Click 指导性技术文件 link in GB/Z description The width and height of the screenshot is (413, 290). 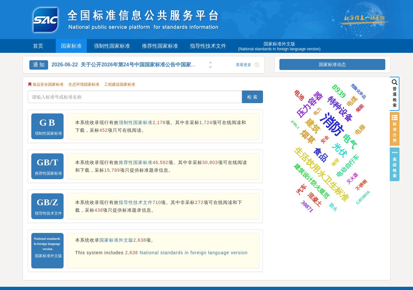[x=136, y=202]
